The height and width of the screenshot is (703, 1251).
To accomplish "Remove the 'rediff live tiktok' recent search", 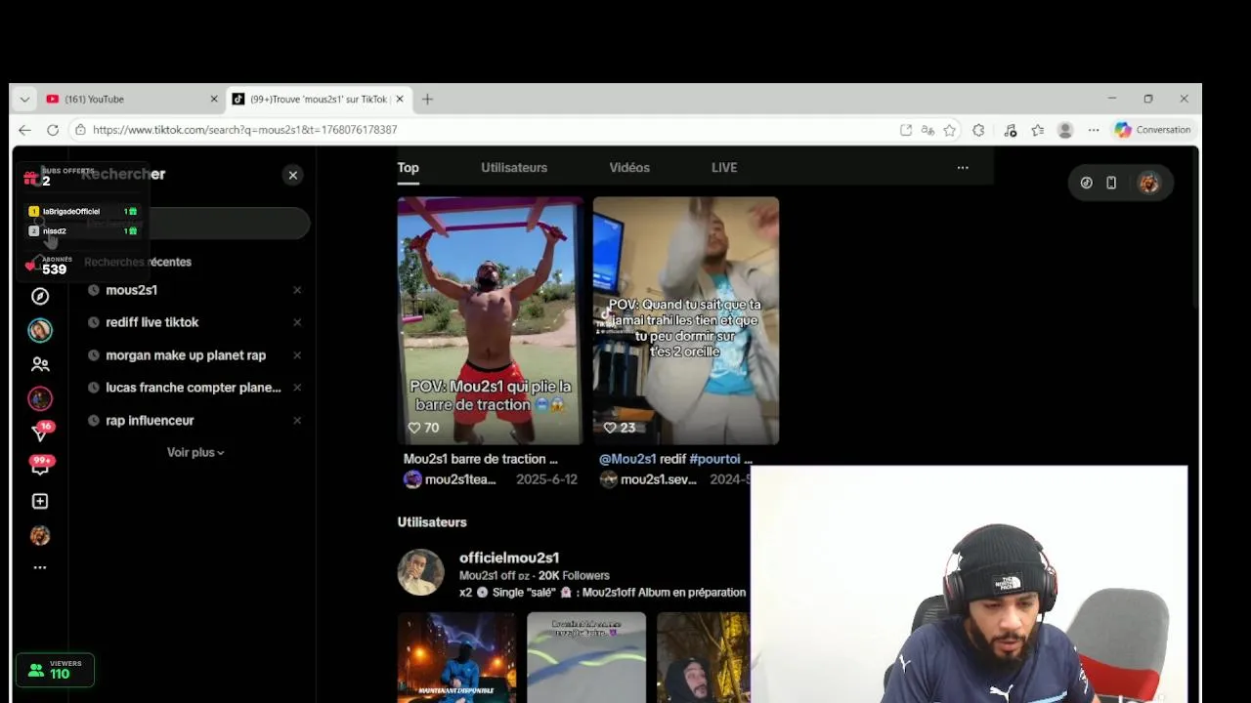I will click(297, 322).
